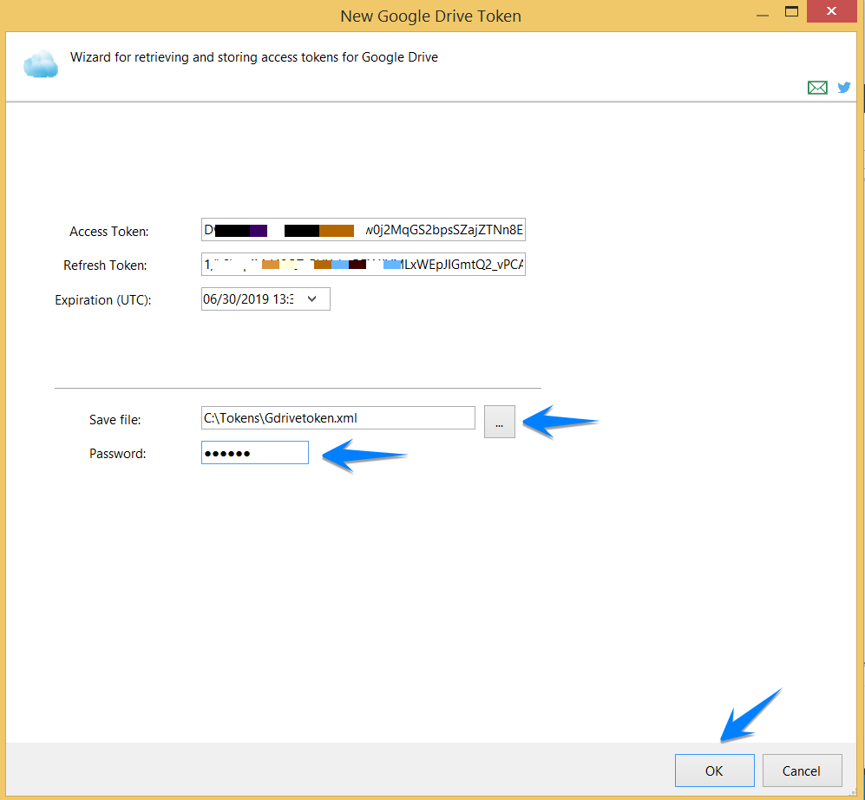Confirm with the OK button
865x800 pixels.
(x=714, y=770)
